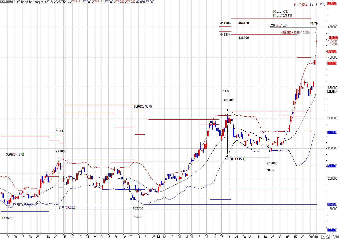The image size is (339, 239).
Task: Click the 'S' September marker on the time axis
Action: (280, 237)
